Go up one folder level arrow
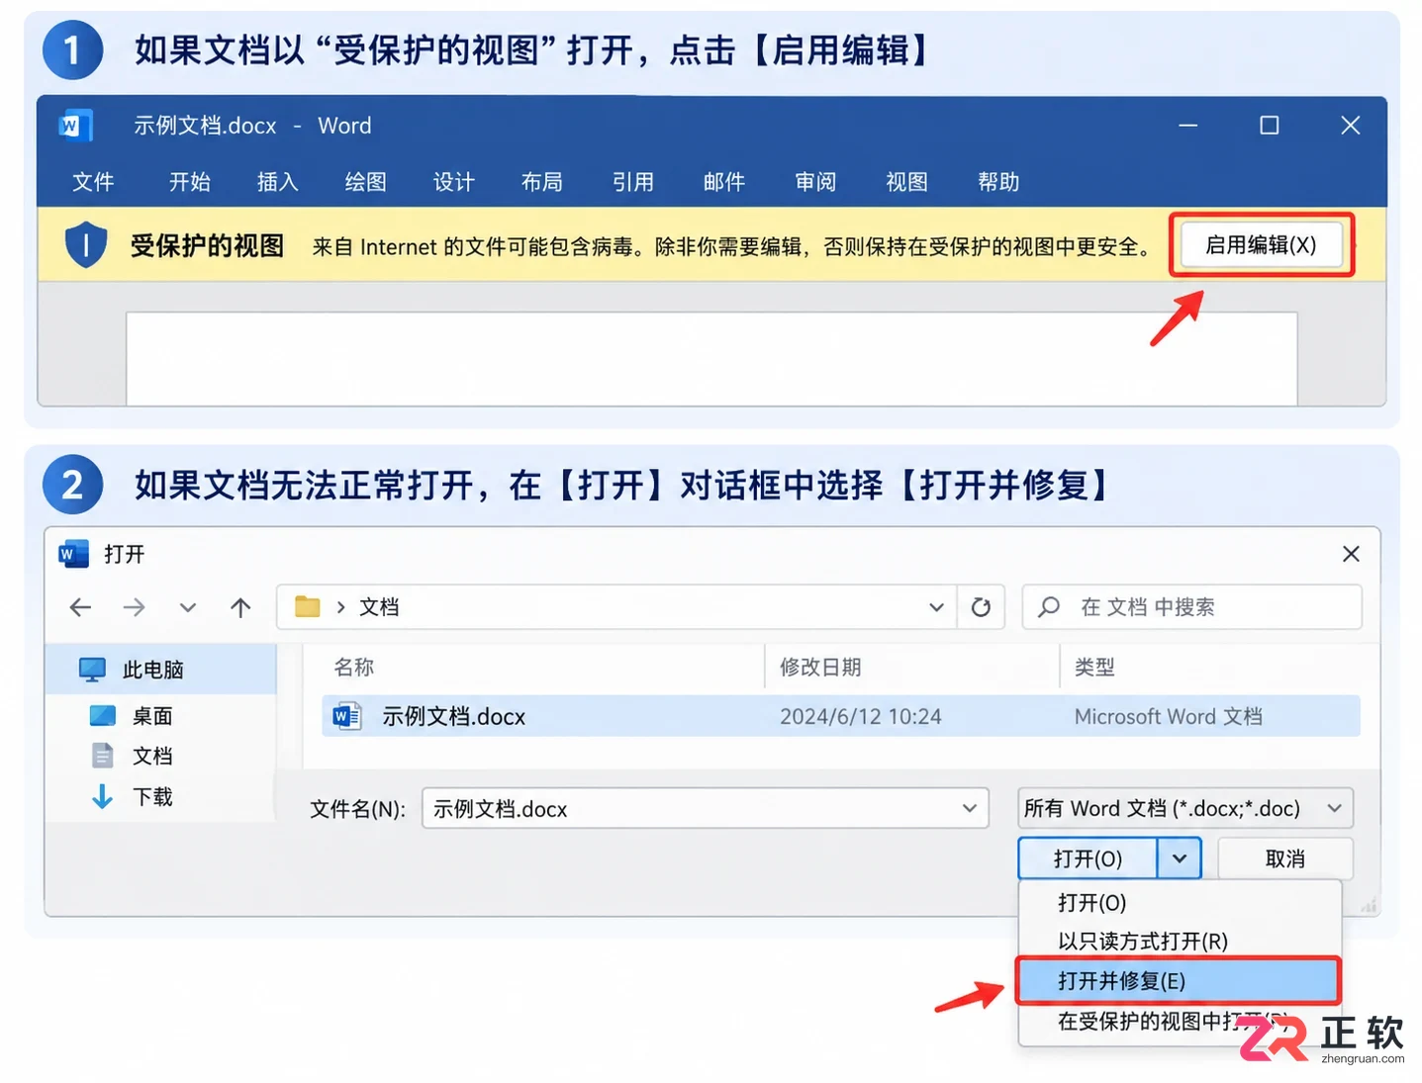Viewport: 1422px width, 1083px height. [x=240, y=607]
